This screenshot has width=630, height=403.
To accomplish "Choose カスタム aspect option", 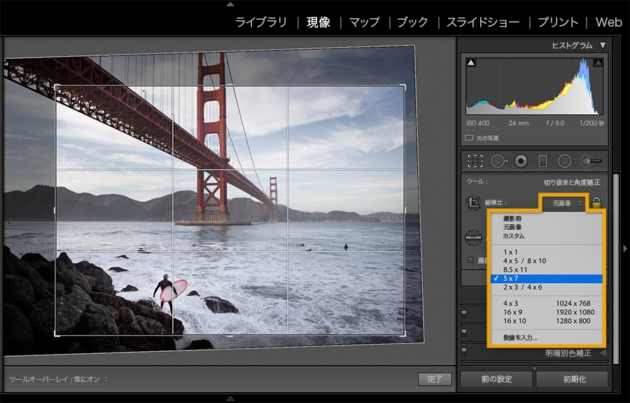I will pos(547,236).
